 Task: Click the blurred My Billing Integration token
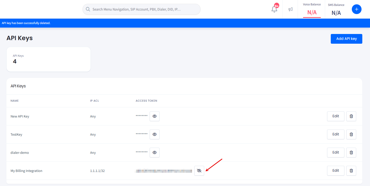tap(164, 171)
